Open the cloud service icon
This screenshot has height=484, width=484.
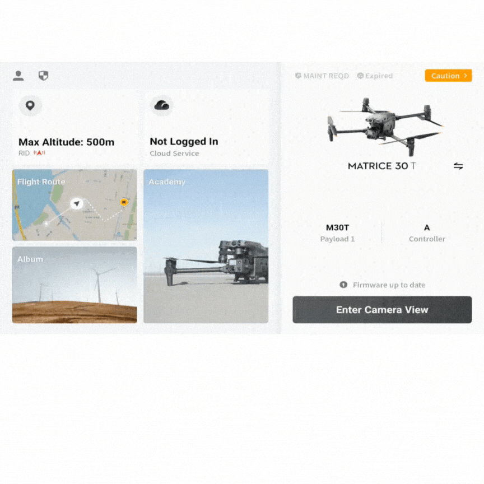click(x=161, y=105)
